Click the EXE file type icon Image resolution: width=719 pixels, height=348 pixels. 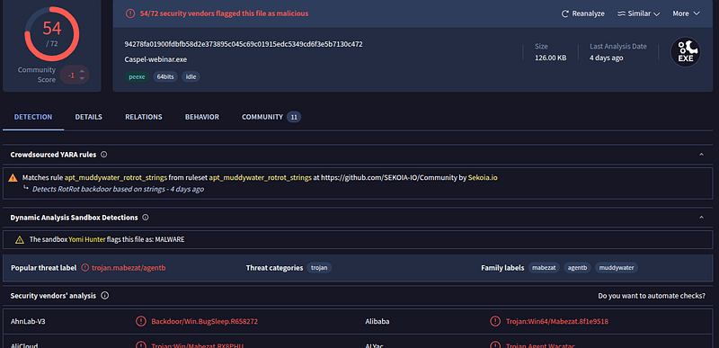coord(686,52)
